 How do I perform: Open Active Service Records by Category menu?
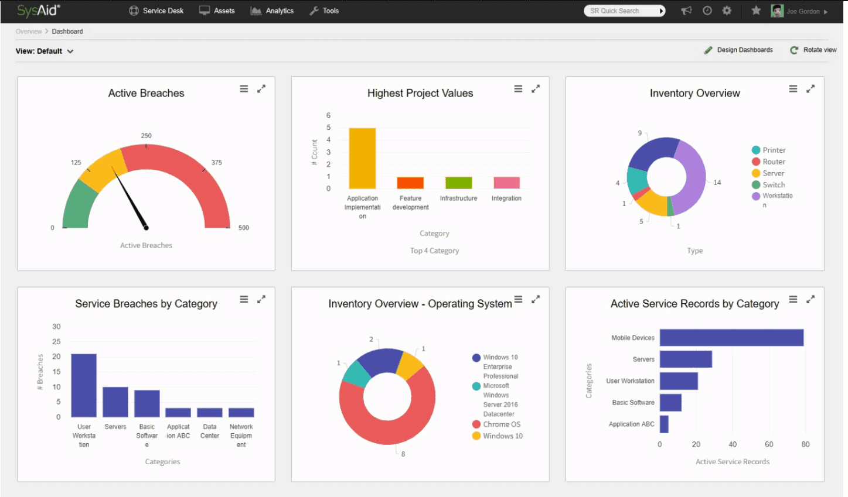click(x=793, y=299)
